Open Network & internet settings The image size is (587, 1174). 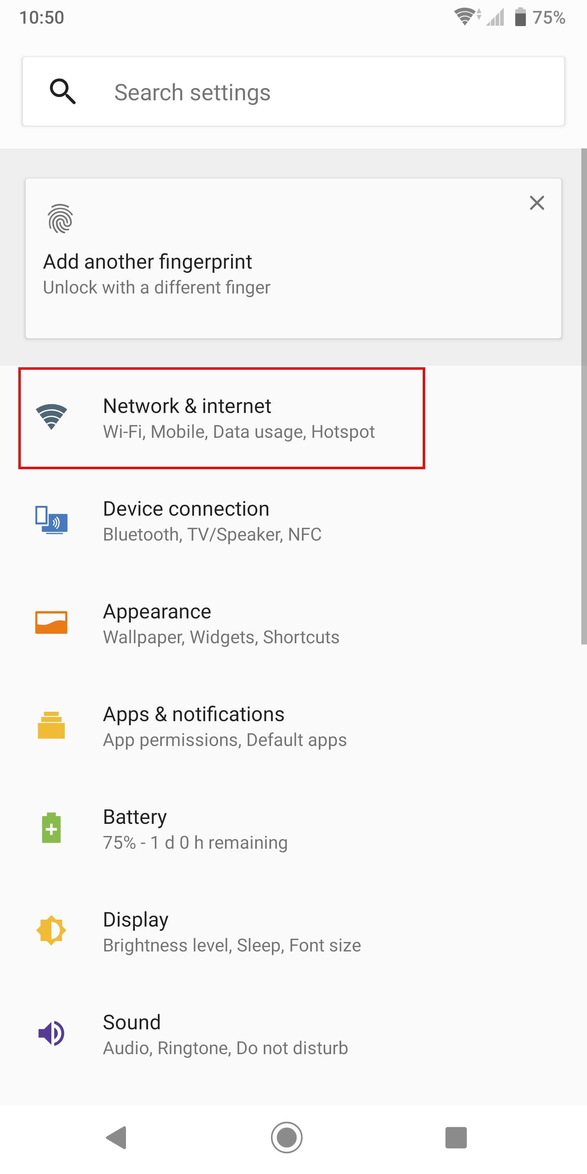pyautogui.click(x=239, y=418)
